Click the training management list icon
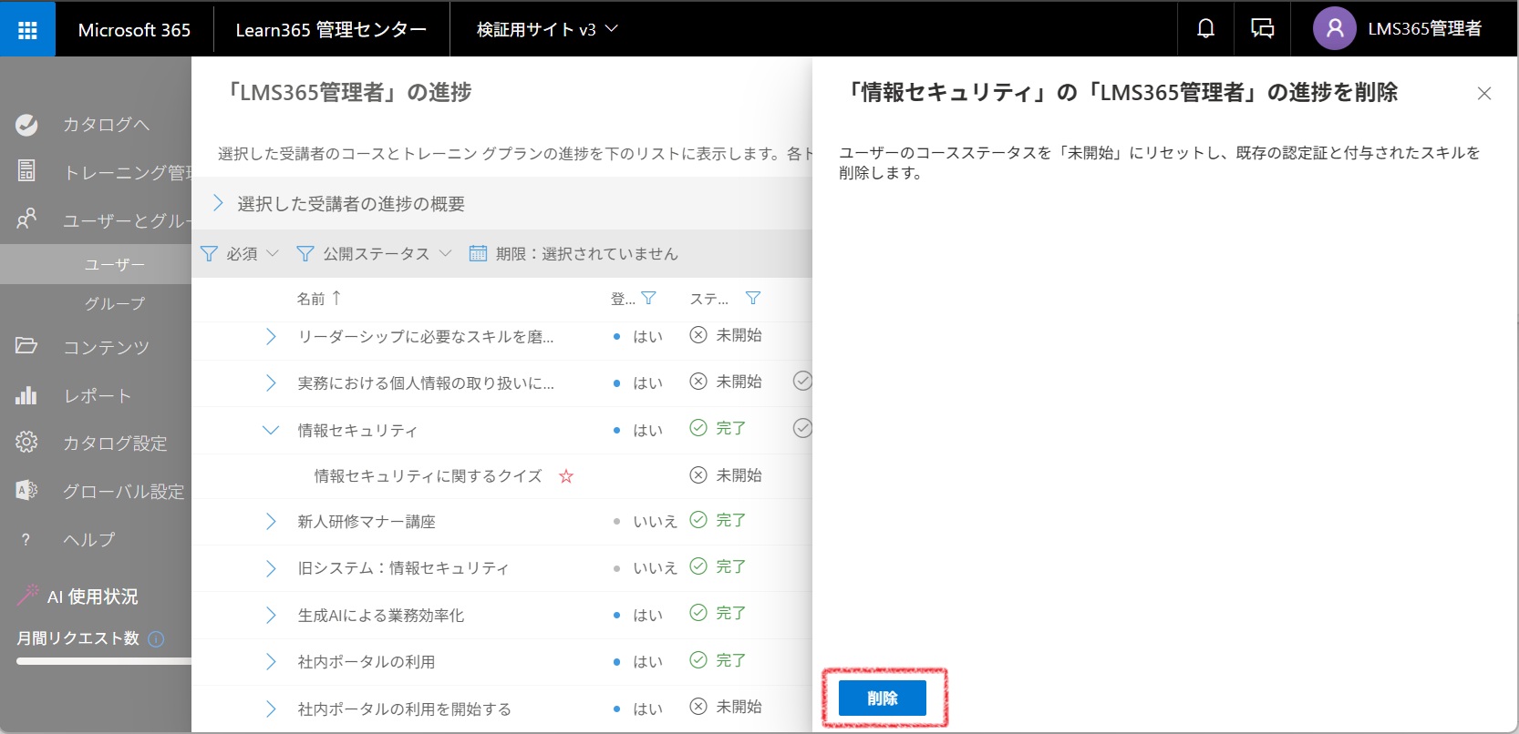Image resolution: width=1519 pixels, height=734 pixels. (x=26, y=170)
